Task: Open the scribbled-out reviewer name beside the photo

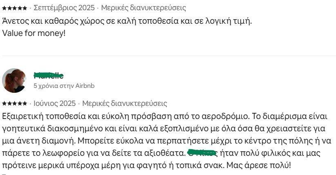Action: pyautogui.click(x=49, y=75)
